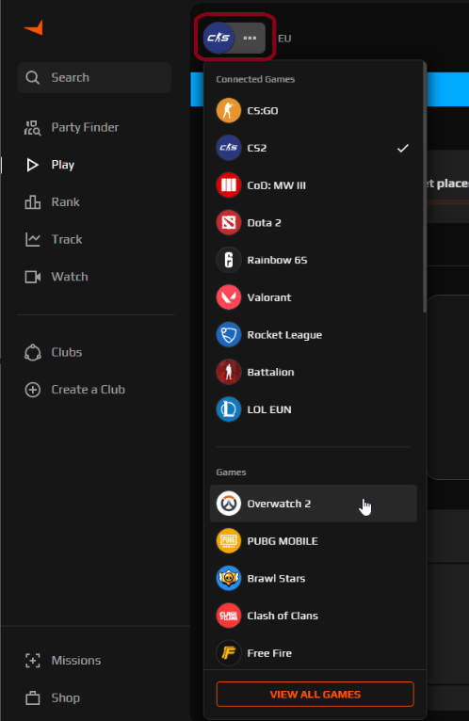Click the Missions target icon
Screen dimensions: 469x721
32,661
